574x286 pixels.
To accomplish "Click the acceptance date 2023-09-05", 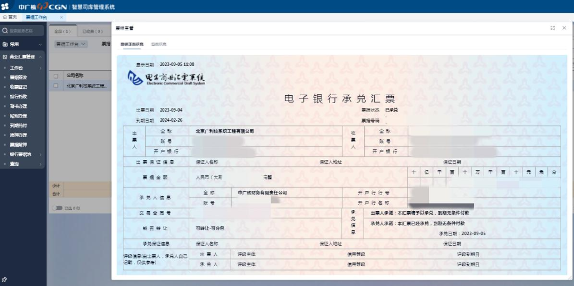I will 474,233.
